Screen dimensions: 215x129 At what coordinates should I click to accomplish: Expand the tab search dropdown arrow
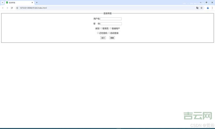click(2, 3)
